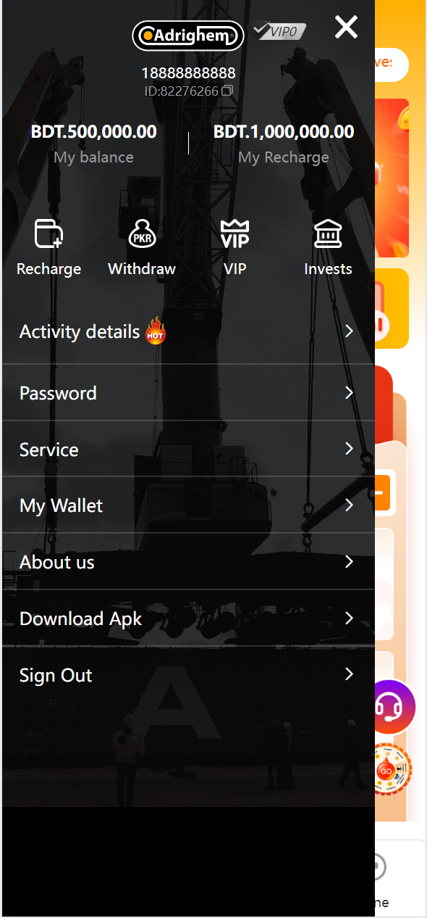
Task: Open the VIP crown icon
Action: coord(234,234)
